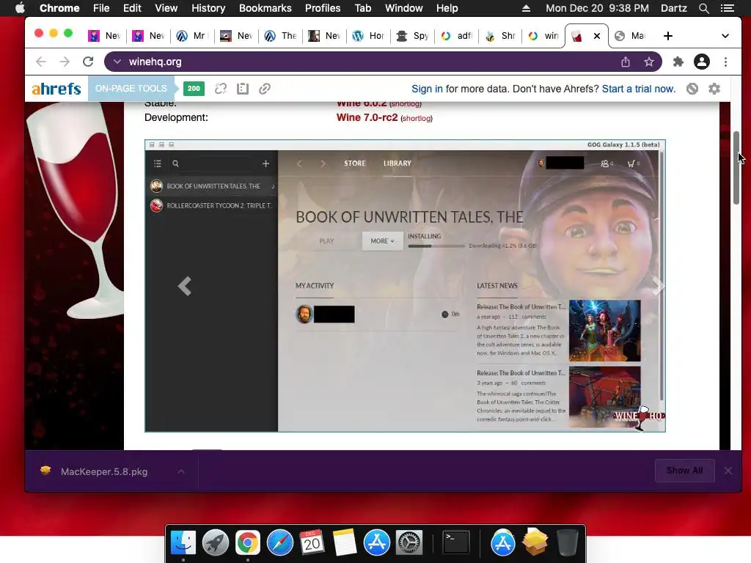This screenshot has height=563, width=751.
Task: Click ON-PAGE TOOLS button
Action: point(131,89)
